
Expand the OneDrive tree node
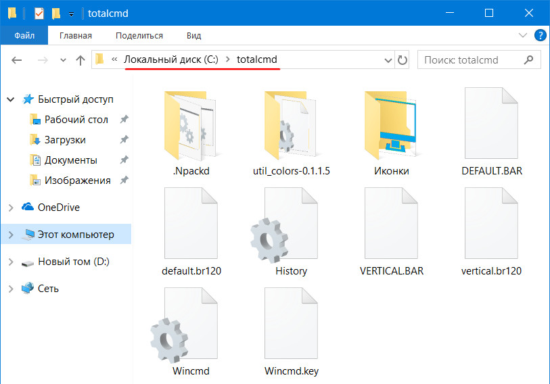[x=11, y=208]
